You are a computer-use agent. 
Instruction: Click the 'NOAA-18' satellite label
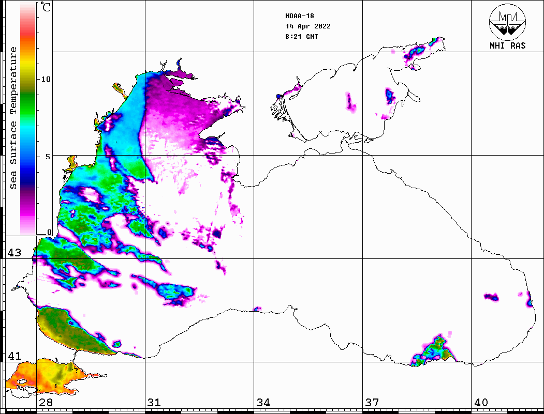(x=300, y=16)
